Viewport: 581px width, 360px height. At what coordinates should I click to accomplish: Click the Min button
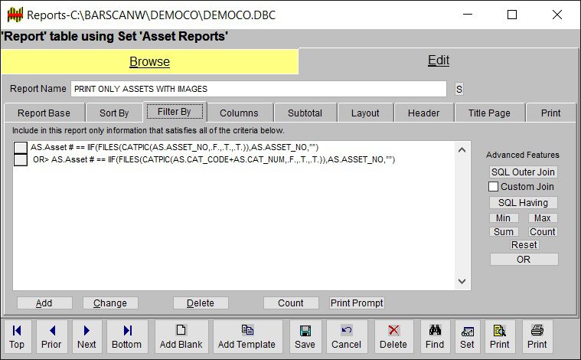coord(503,218)
